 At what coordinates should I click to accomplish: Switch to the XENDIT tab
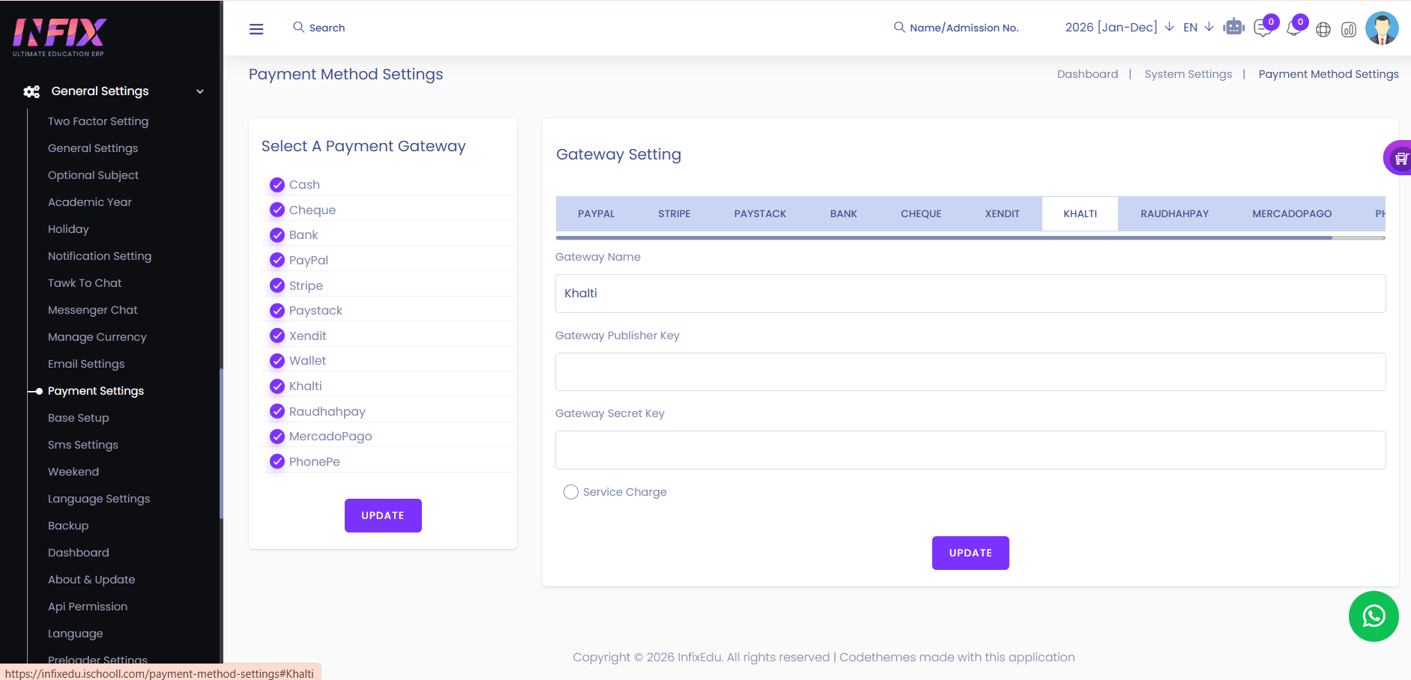(1002, 213)
